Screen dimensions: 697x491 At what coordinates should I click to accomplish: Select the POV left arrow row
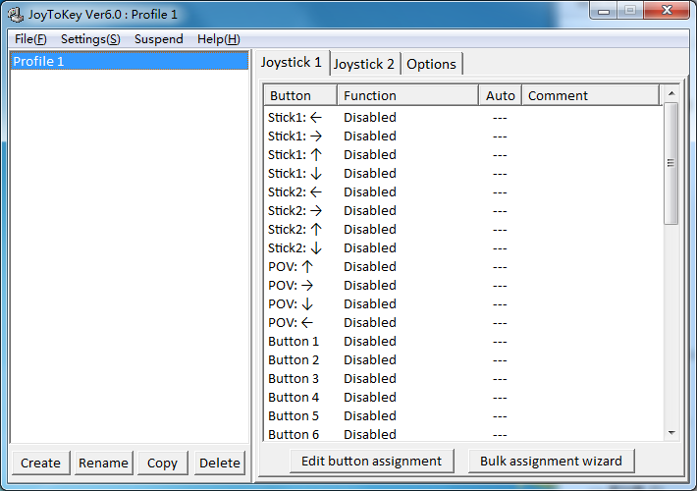[462, 323]
